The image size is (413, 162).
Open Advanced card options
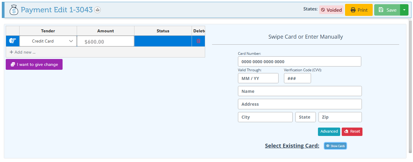[x=329, y=131]
